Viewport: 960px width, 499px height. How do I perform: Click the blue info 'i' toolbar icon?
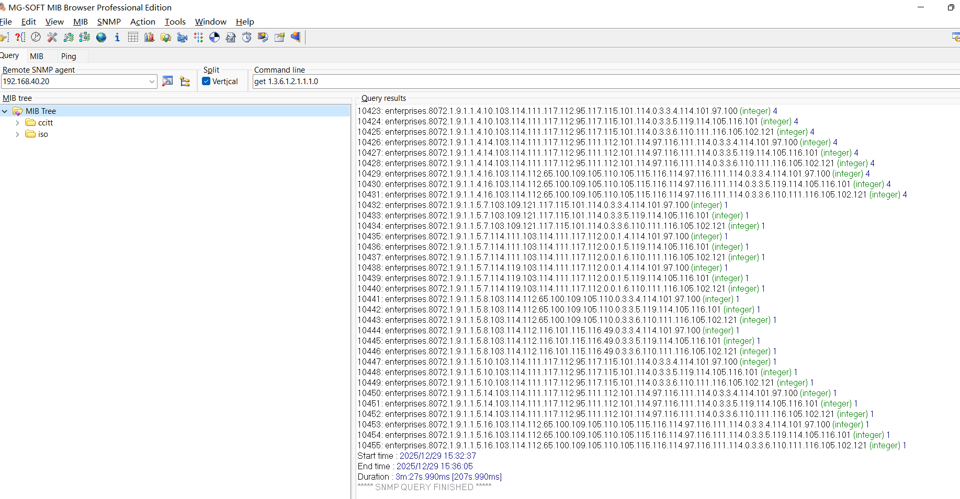117,37
